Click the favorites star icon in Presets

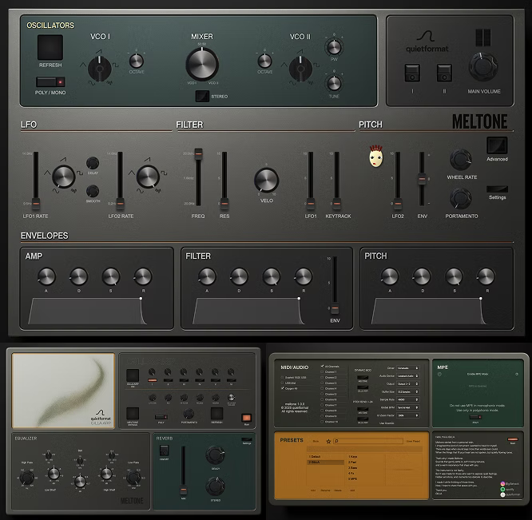click(x=328, y=441)
